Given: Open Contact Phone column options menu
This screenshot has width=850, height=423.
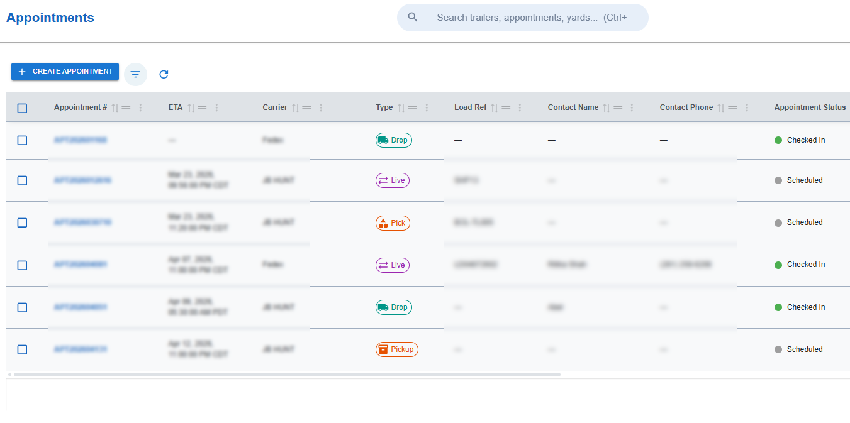Looking at the screenshot, I should tap(747, 108).
